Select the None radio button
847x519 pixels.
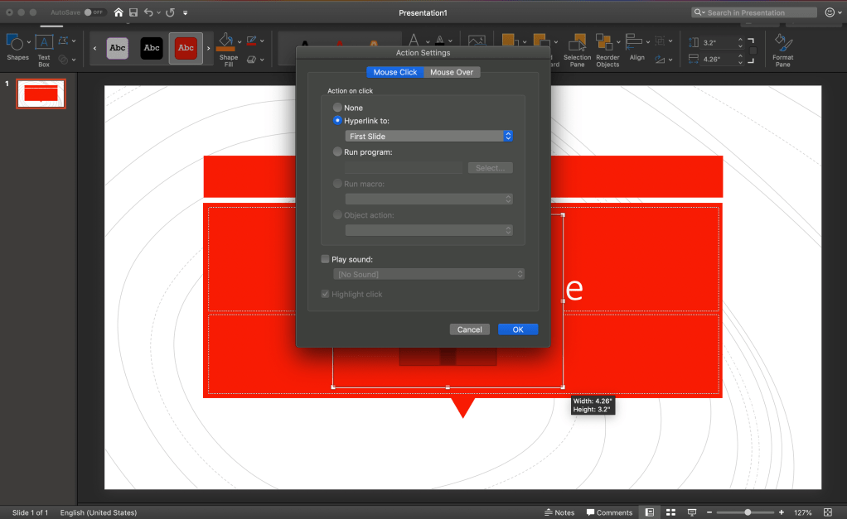pos(337,108)
